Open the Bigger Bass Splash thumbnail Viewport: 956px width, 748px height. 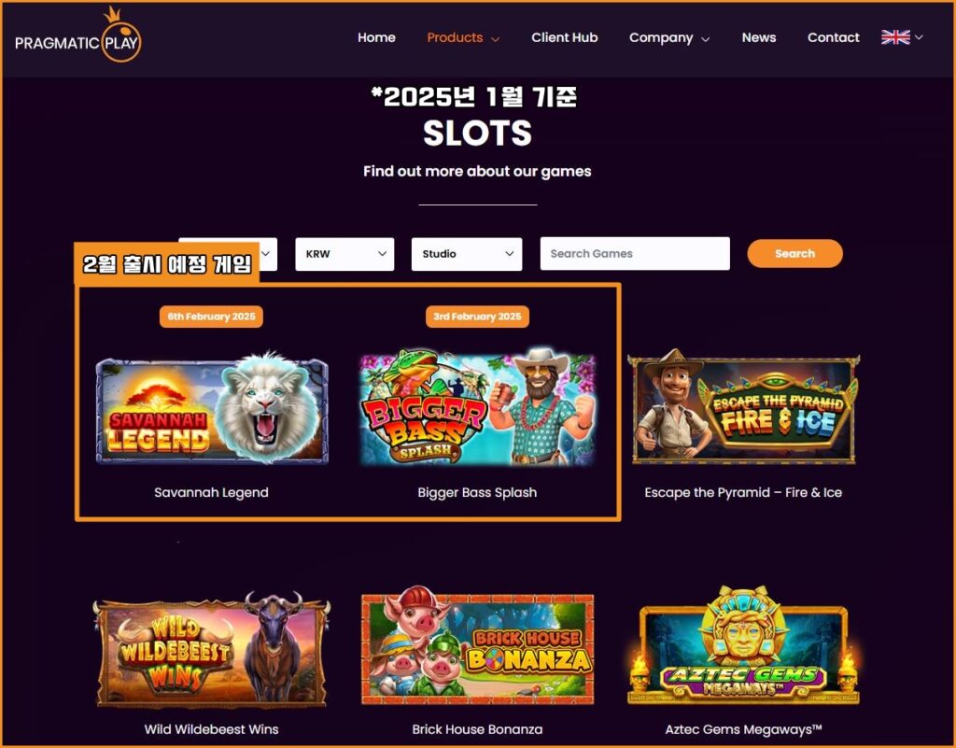pyautogui.click(x=477, y=407)
